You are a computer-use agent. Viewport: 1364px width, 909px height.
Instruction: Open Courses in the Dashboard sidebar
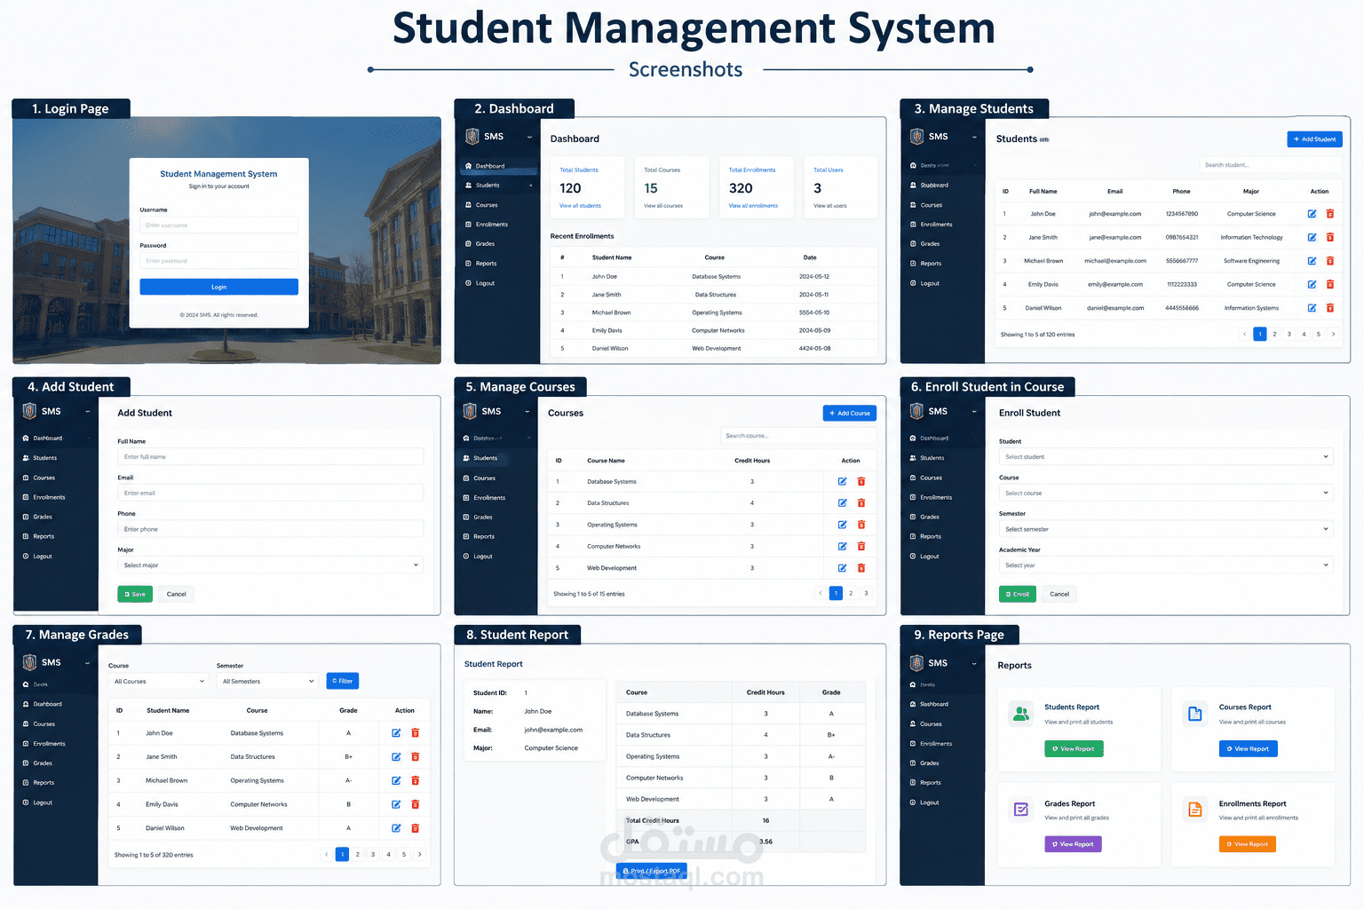[487, 205]
